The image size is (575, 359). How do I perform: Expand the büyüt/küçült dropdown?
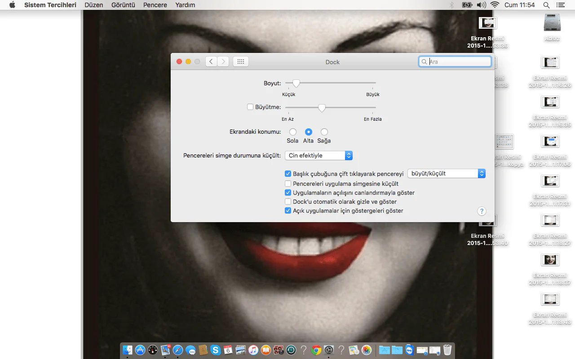[x=446, y=173]
